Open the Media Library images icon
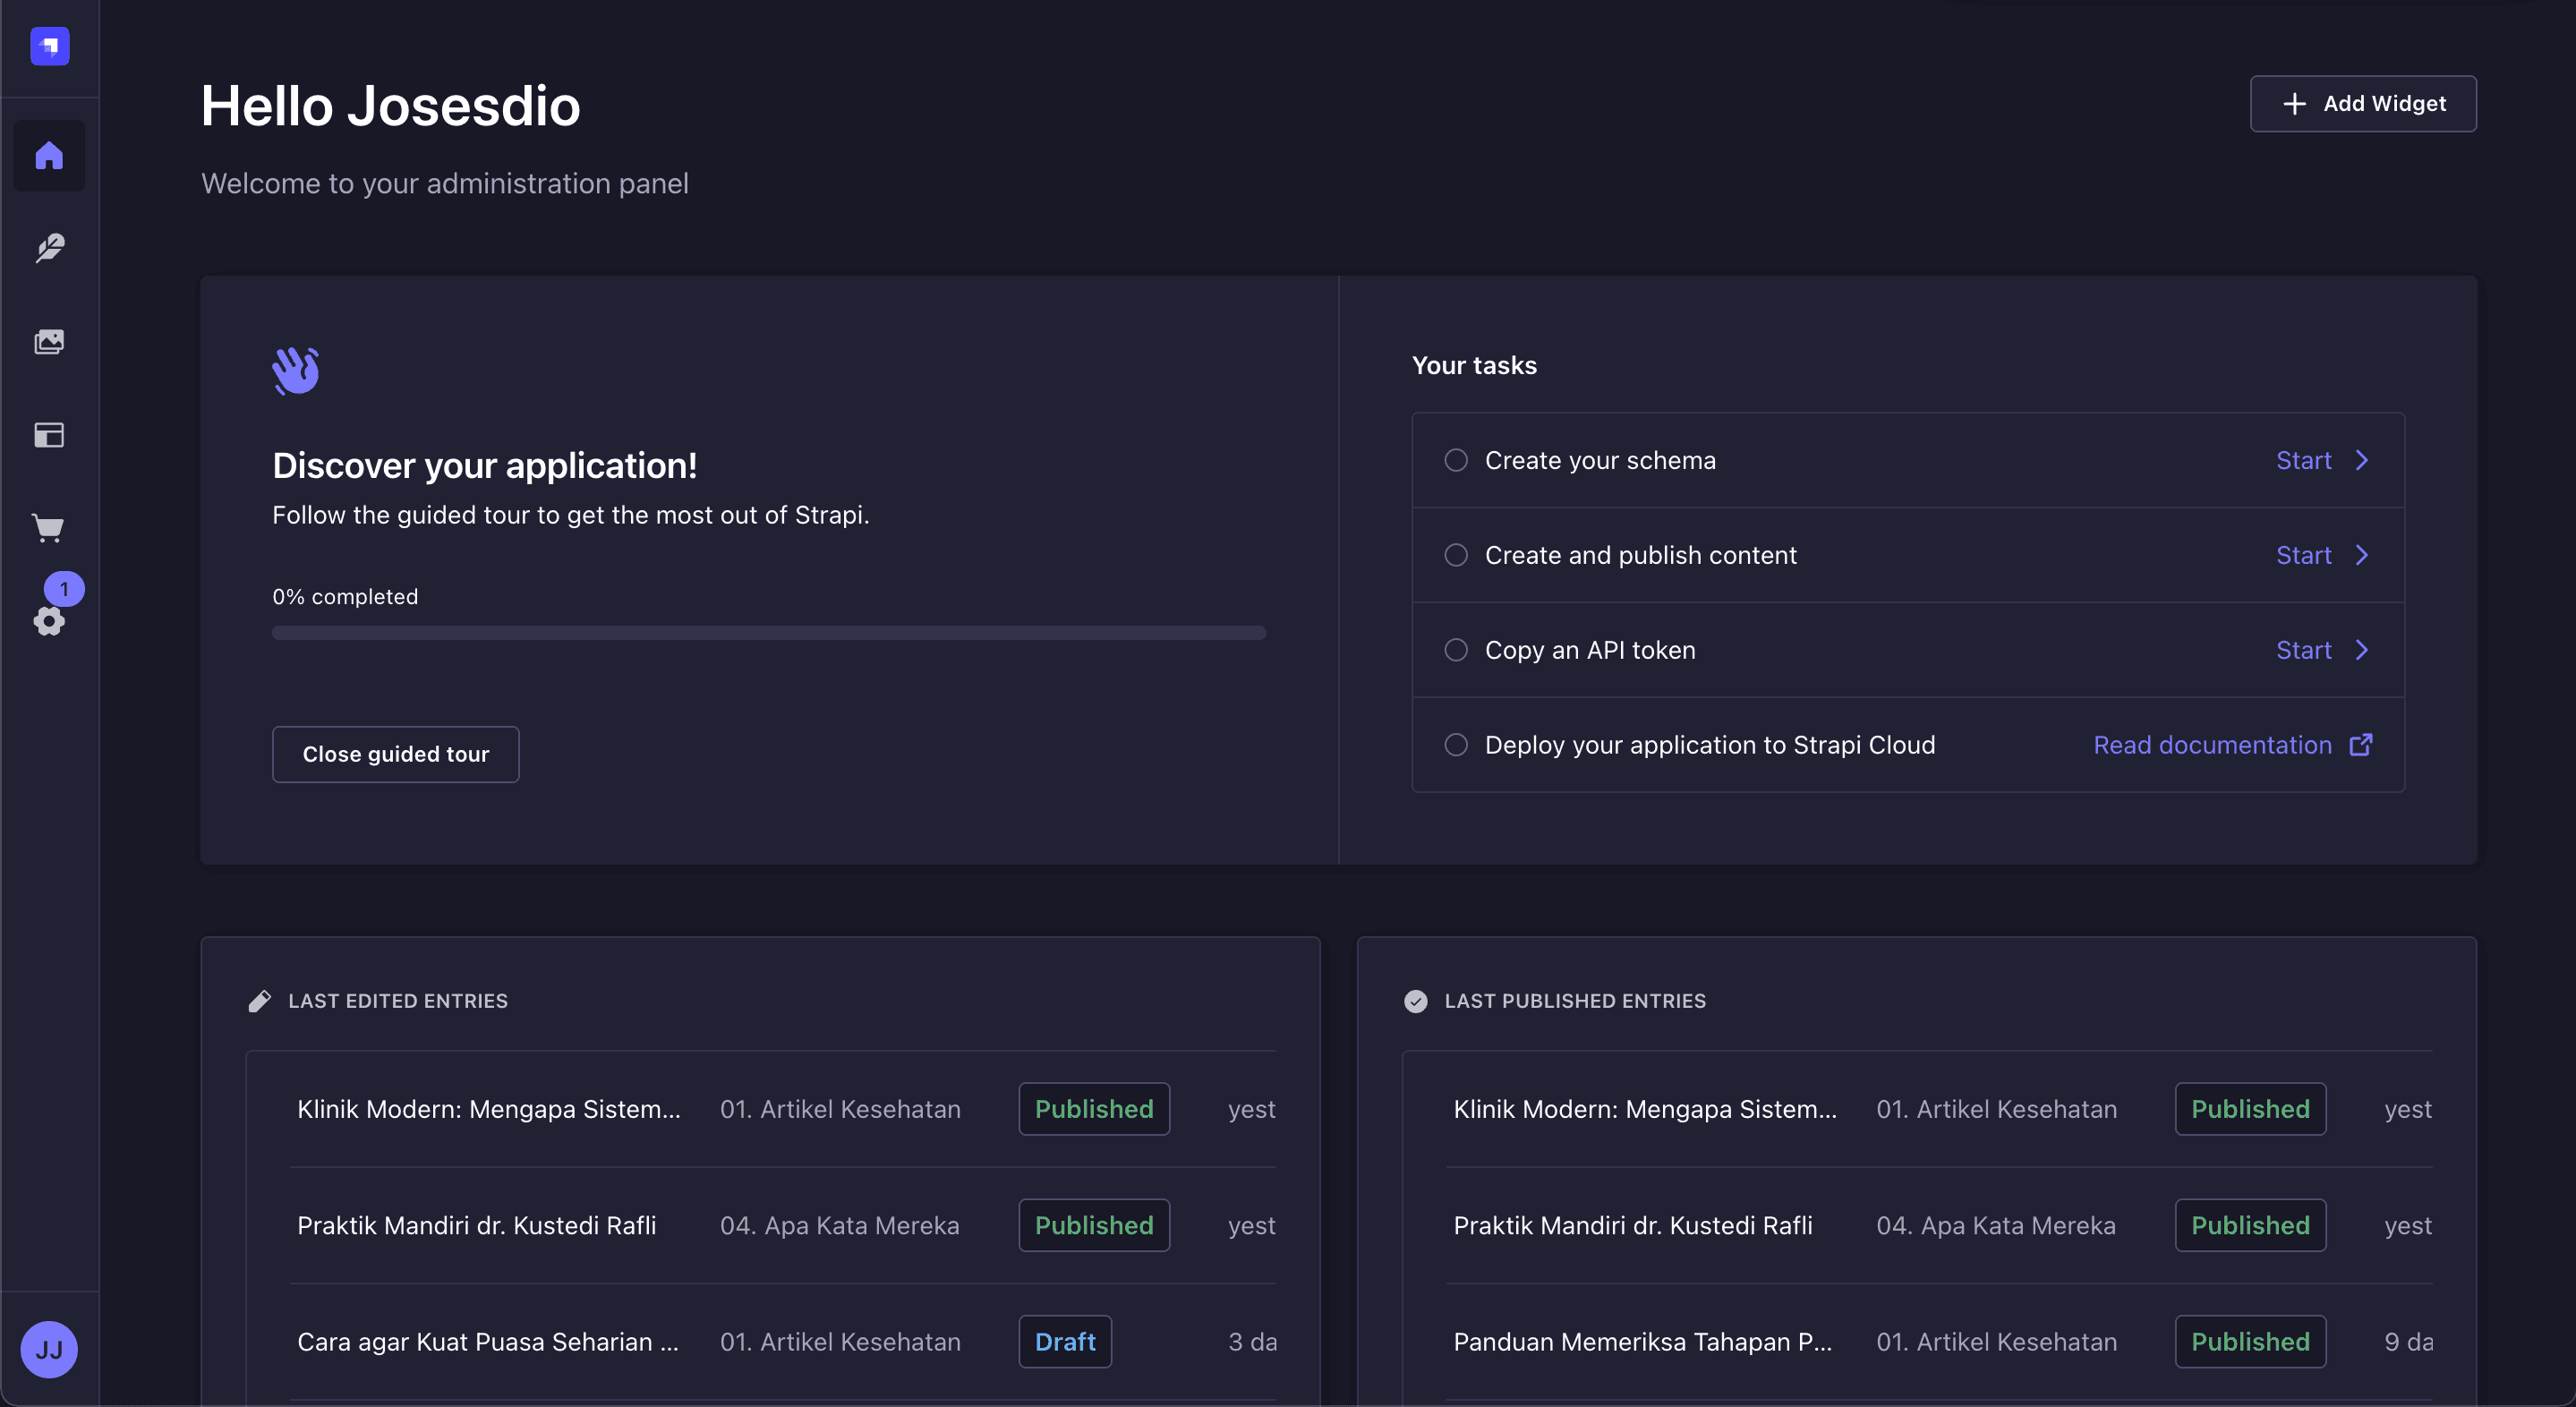This screenshot has width=2576, height=1407. [x=49, y=342]
